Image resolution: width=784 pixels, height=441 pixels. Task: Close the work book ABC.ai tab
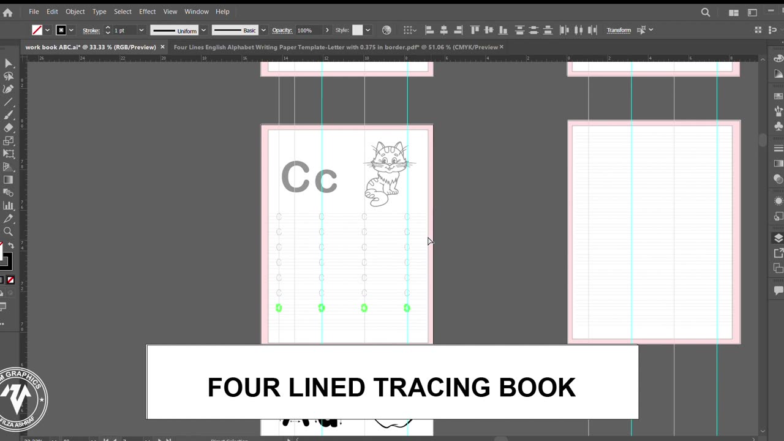162,47
